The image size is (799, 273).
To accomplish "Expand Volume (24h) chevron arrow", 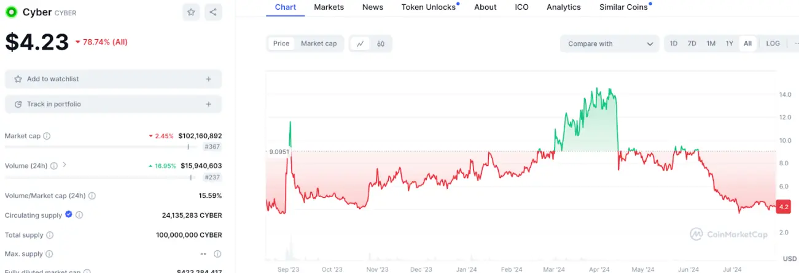I will [x=65, y=165].
